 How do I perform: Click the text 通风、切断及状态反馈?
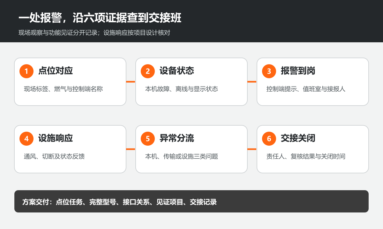[54, 156]
